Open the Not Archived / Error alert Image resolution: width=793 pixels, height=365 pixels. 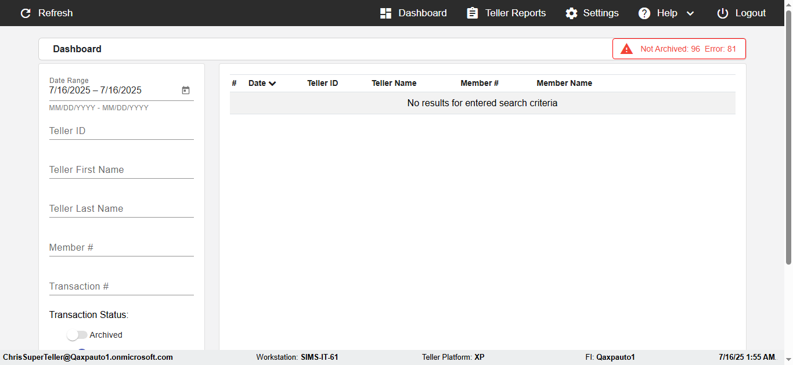pyautogui.click(x=679, y=49)
